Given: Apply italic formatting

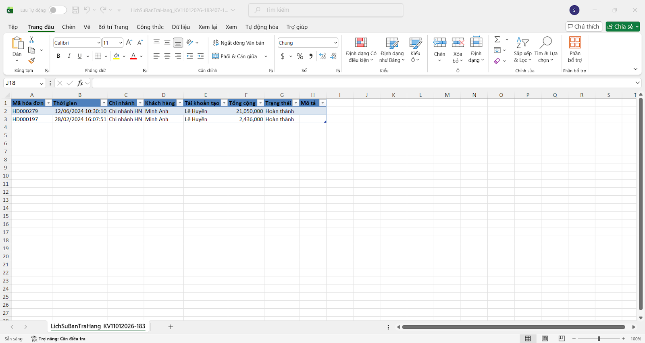Looking at the screenshot, I should [69, 56].
